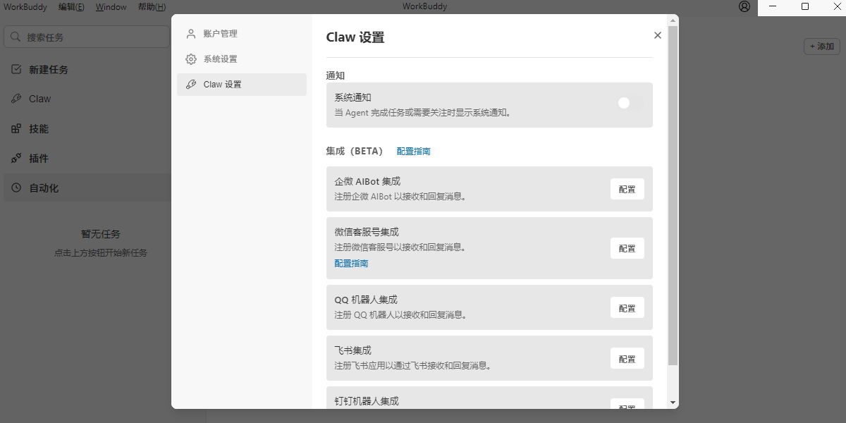Open the Window menu
The width and height of the screenshot is (846, 423).
[111, 6]
